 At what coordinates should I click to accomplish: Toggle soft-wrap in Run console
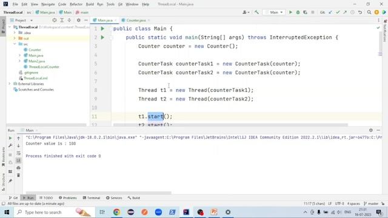(18, 153)
